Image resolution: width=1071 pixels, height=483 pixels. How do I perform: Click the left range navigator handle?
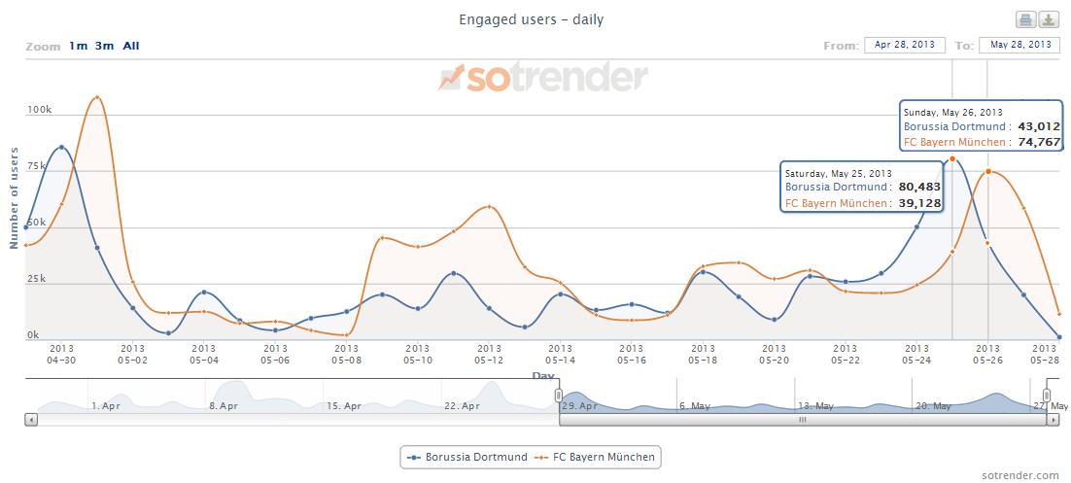point(559,395)
